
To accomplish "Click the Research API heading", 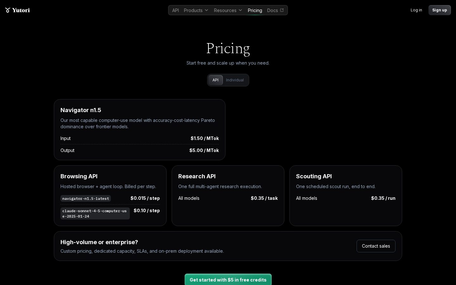I will pyautogui.click(x=197, y=176).
